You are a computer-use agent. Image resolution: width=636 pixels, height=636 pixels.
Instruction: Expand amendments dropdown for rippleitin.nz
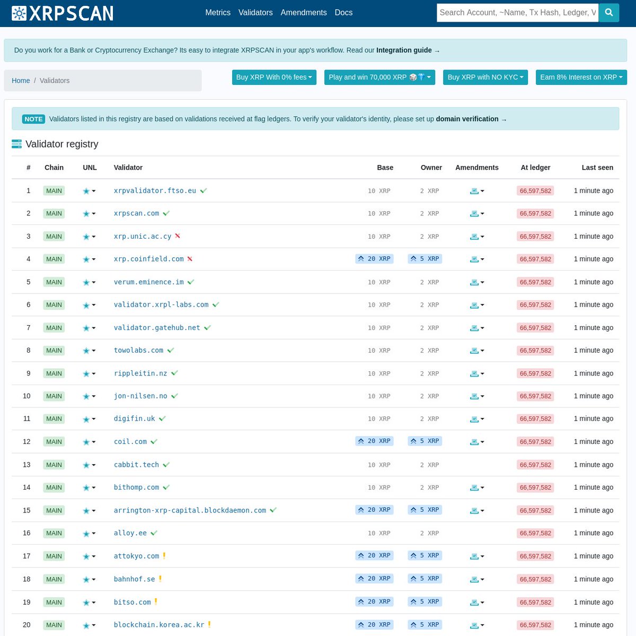pos(477,373)
